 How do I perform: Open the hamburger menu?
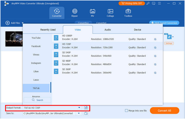pyautogui.click(x=159, y=3)
